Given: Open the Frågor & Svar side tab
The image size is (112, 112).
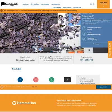Looking at the screenshot, I should 110,50.
